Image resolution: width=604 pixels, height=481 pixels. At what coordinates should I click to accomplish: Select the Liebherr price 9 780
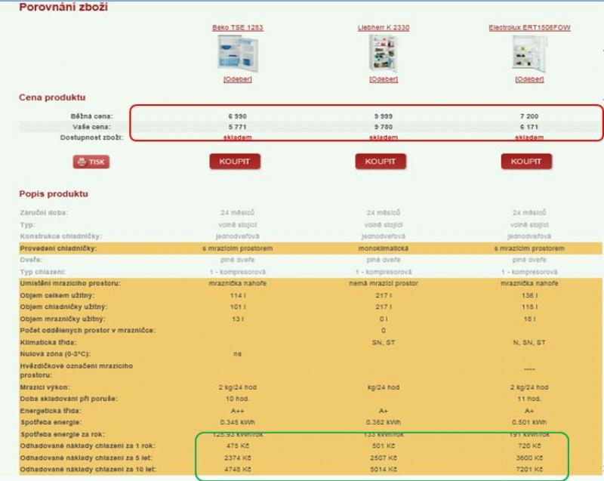[384, 127]
